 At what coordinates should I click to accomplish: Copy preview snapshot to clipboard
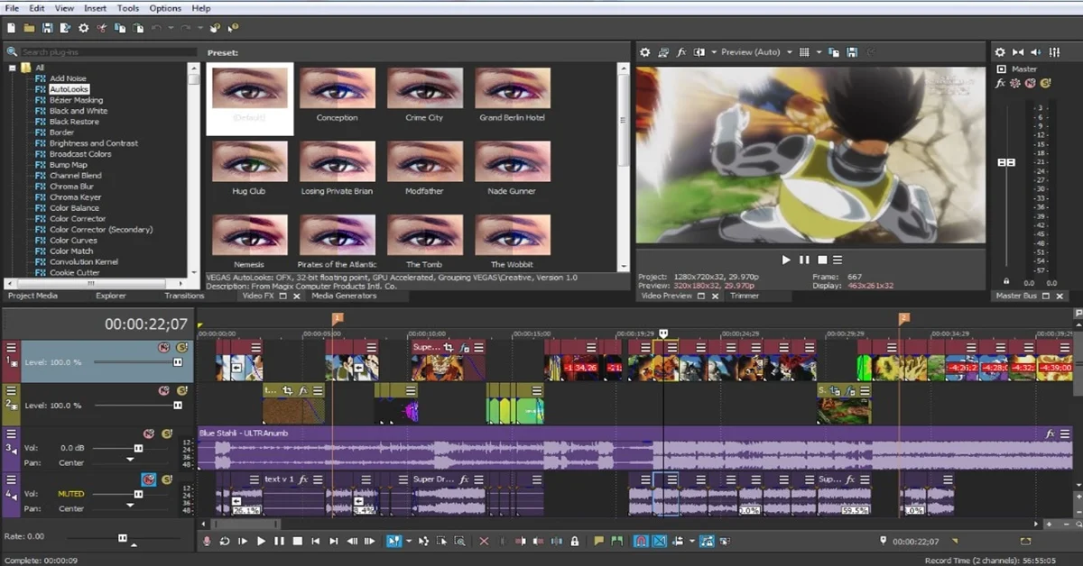834,52
